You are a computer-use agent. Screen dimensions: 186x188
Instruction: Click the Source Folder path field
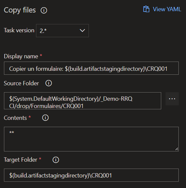coord(83,101)
